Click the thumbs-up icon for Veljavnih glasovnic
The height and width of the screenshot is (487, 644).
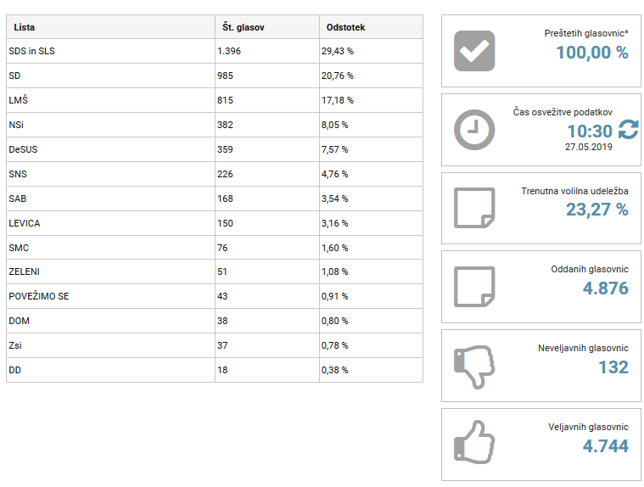tap(474, 443)
